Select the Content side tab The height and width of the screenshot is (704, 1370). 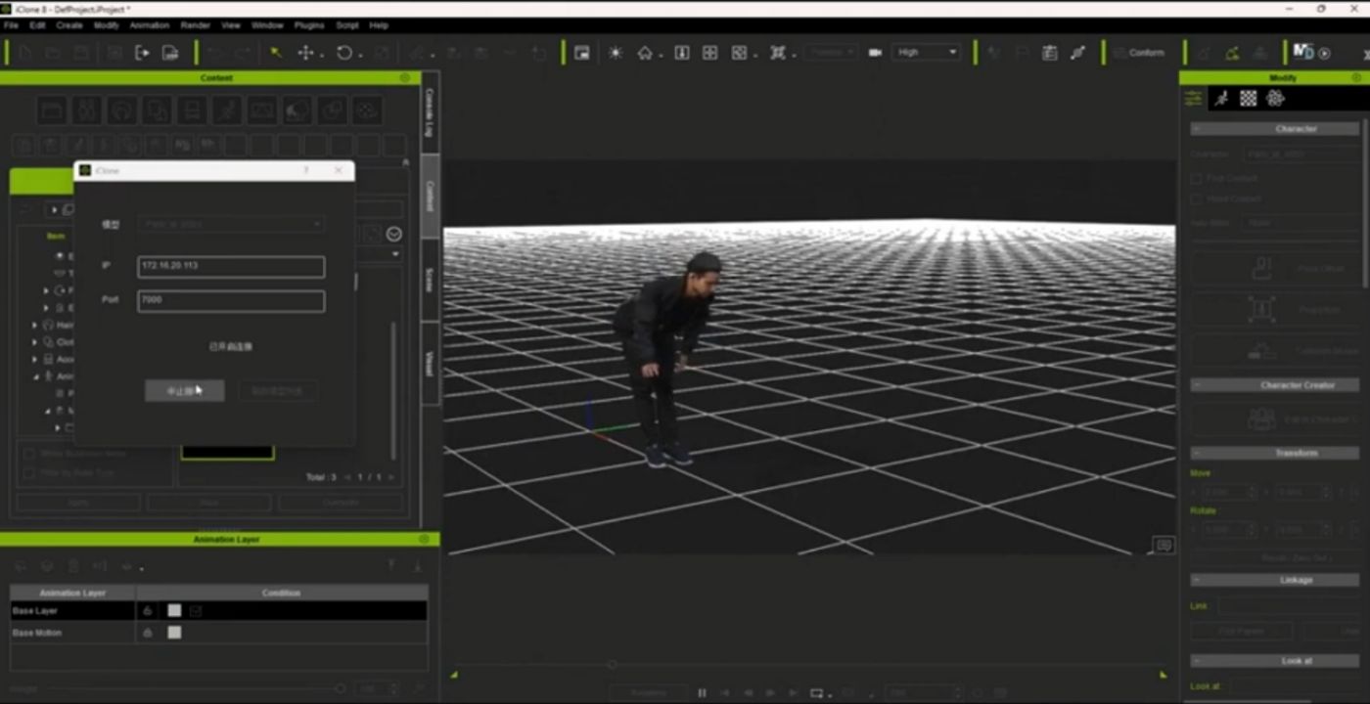coord(429,197)
